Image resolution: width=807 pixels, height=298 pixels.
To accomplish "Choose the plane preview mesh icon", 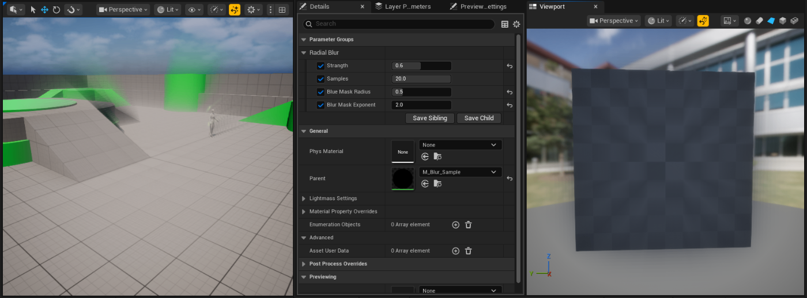I will click(x=771, y=21).
